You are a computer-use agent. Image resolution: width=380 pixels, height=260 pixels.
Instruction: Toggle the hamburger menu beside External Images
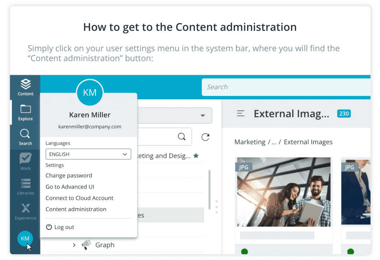[240, 113]
